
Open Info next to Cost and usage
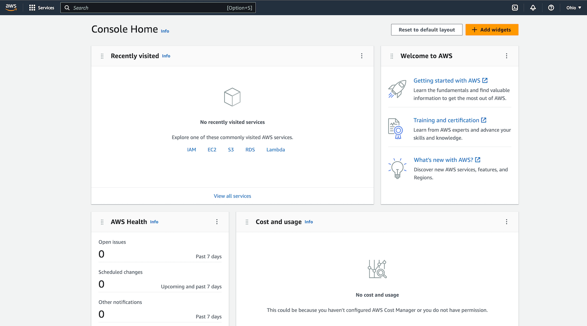click(309, 222)
